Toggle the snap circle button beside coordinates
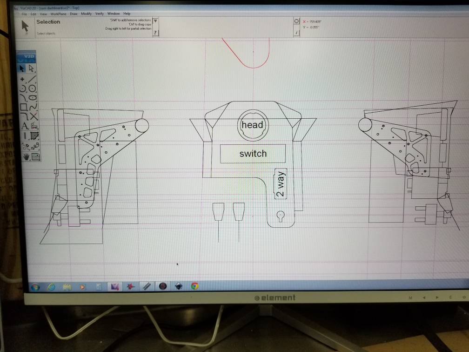The width and height of the screenshot is (469, 352). tap(296, 21)
